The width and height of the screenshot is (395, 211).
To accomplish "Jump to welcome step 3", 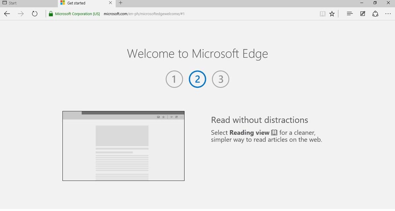I will click(221, 79).
